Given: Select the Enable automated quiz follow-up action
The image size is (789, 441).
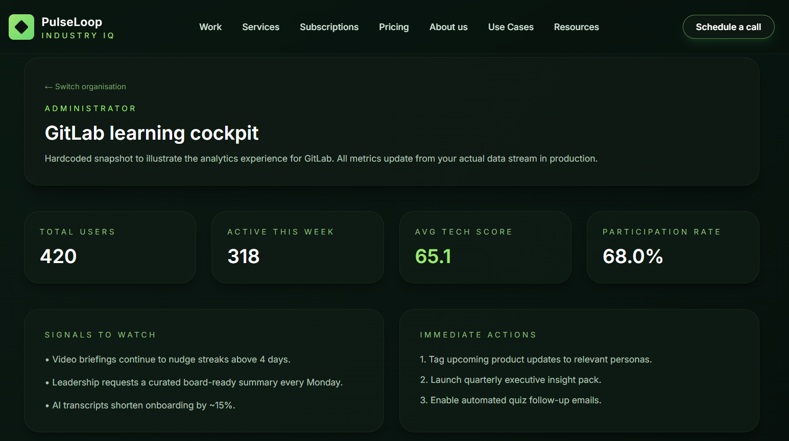Looking at the screenshot, I should pyautogui.click(x=511, y=400).
